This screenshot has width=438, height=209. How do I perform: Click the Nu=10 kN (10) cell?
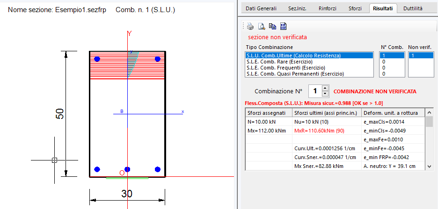click(327, 122)
